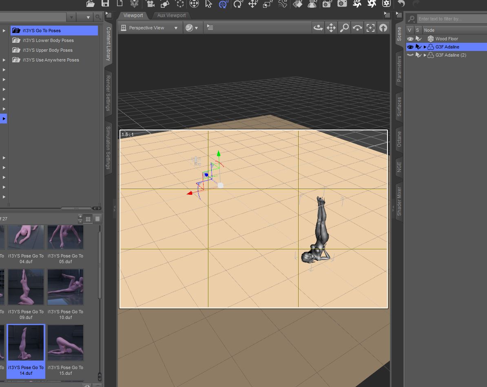Click the Undo arrow icon
Screen dimensions: 487x387
pyautogui.click(x=401, y=4)
